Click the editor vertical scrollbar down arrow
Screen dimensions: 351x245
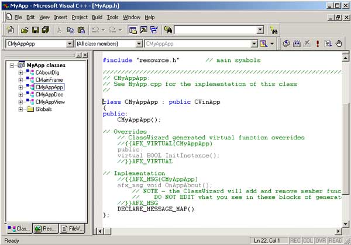345,224
